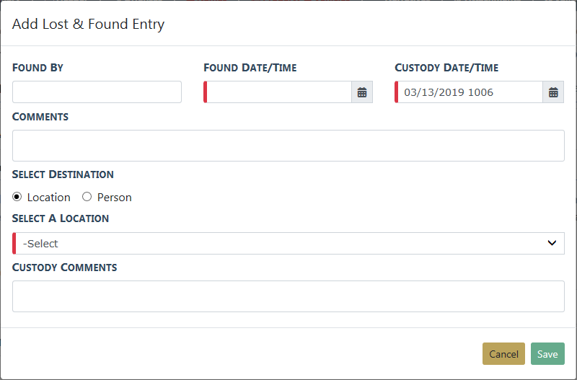The width and height of the screenshot is (577, 380).
Task: Choose Person as the destination
Action: 87,197
